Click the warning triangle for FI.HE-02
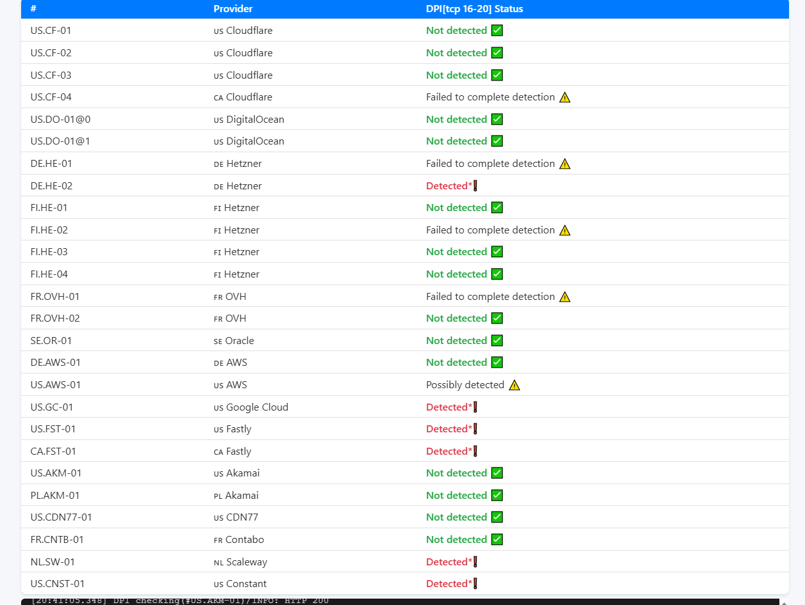Image resolution: width=805 pixels, height=605 pixels. 564,230
